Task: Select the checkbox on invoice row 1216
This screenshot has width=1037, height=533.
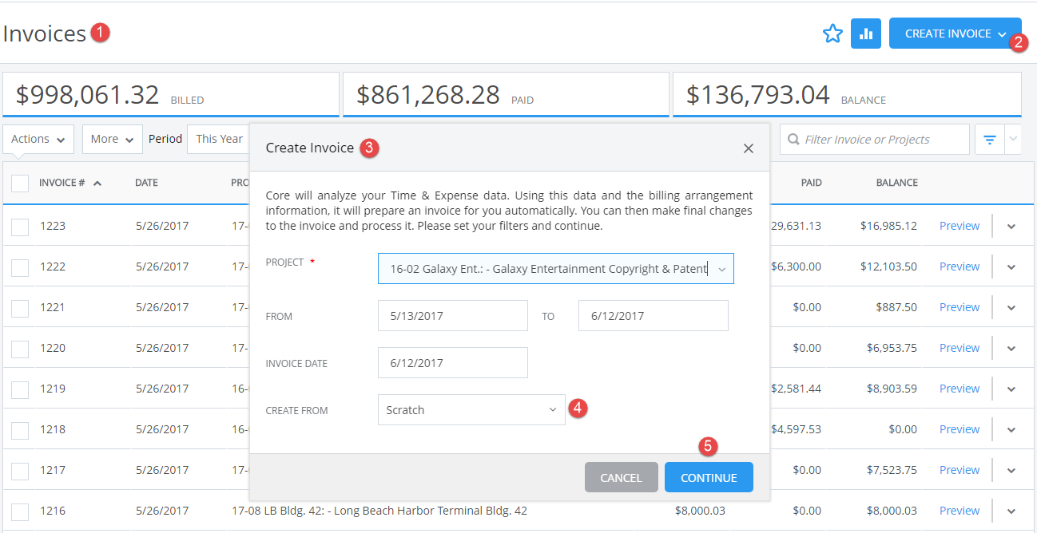Action: click(x=20, y=510)
